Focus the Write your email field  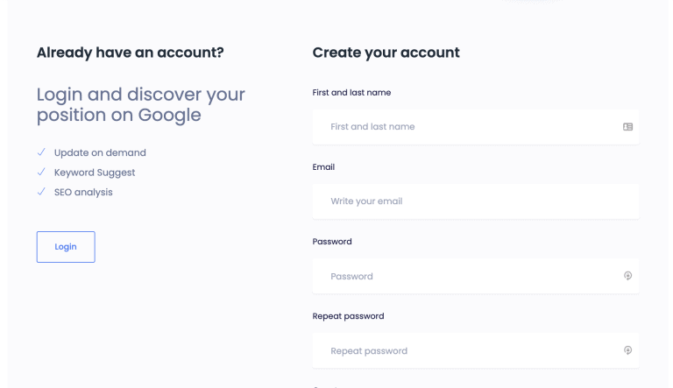click(476, 201)
